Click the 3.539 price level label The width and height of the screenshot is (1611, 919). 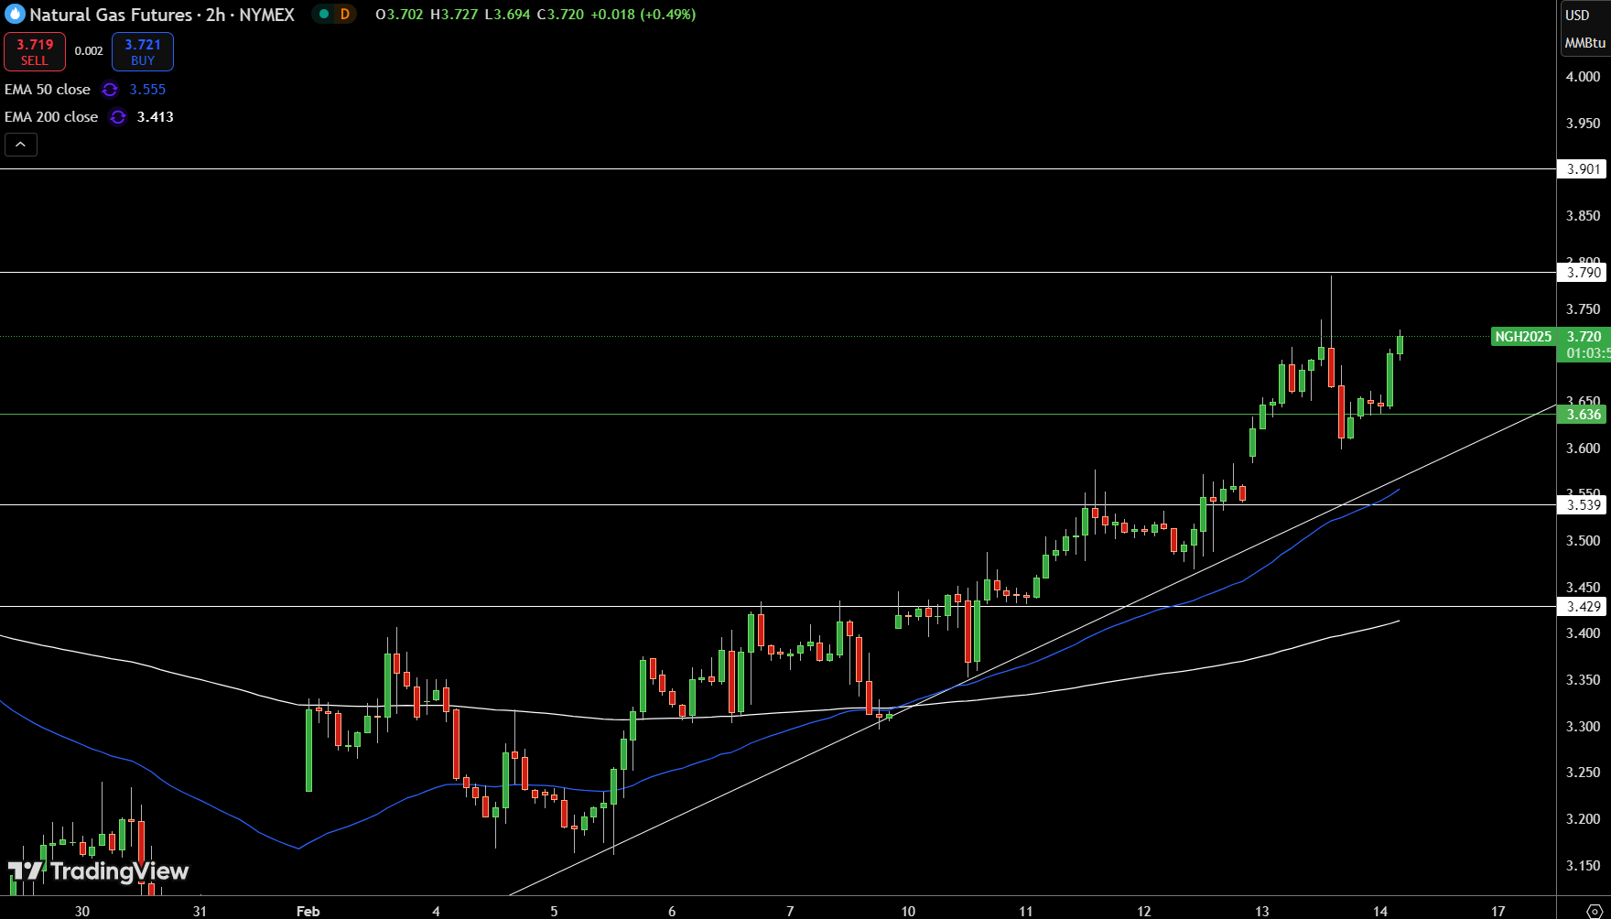tap(1584, 505)
